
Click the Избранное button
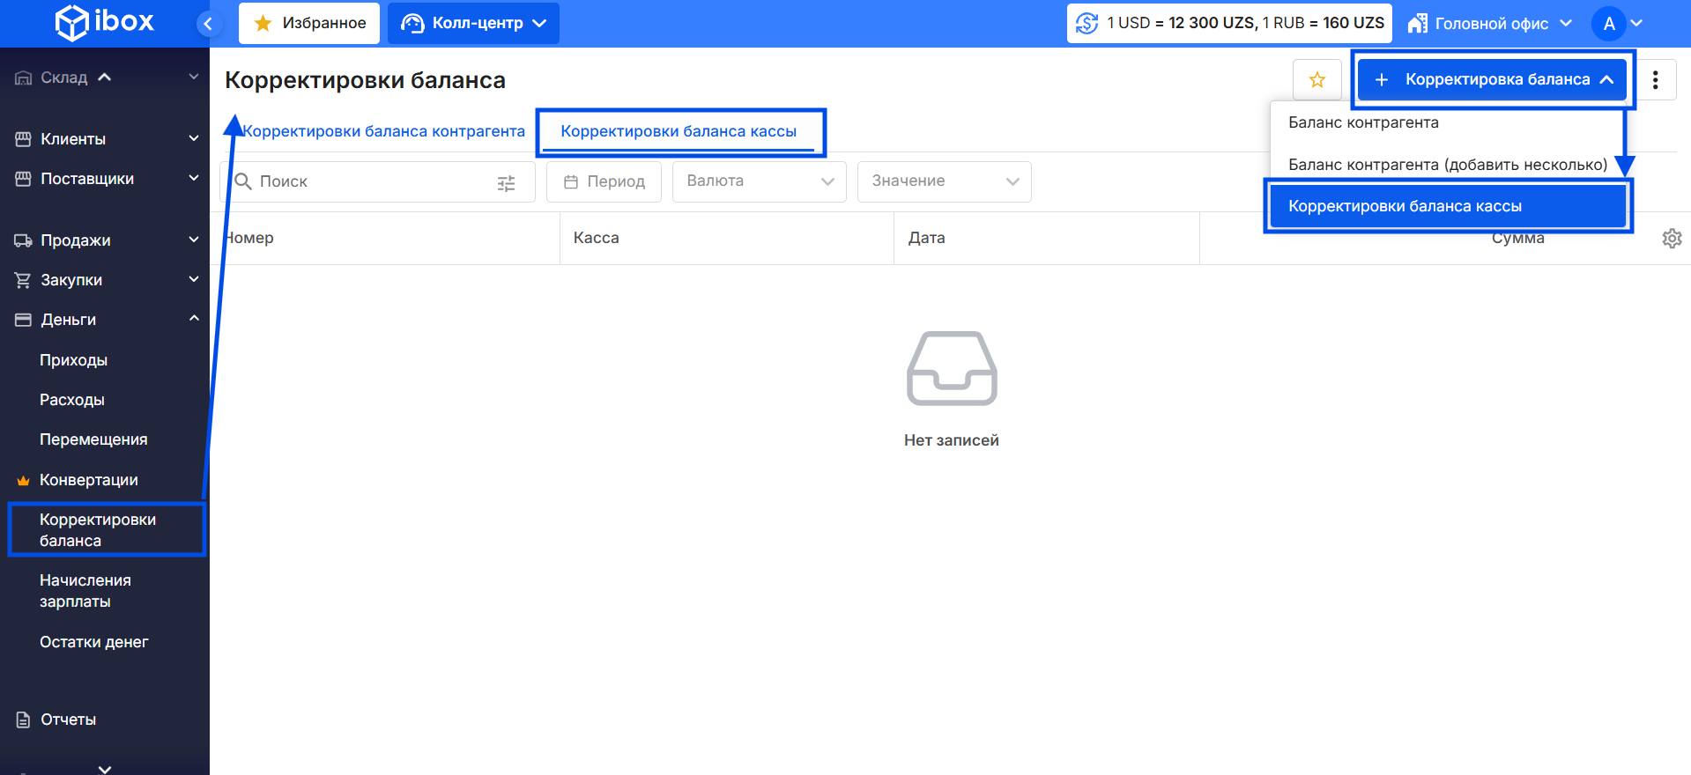(309, 24)
